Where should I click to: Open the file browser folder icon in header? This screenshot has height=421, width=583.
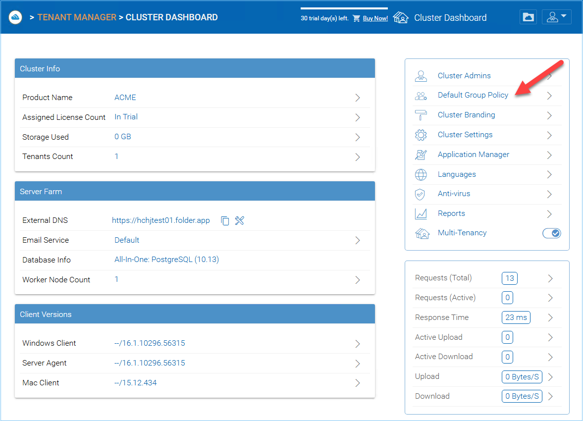(528, 17)
